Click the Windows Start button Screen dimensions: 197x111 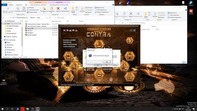click(x=2, y=109)
